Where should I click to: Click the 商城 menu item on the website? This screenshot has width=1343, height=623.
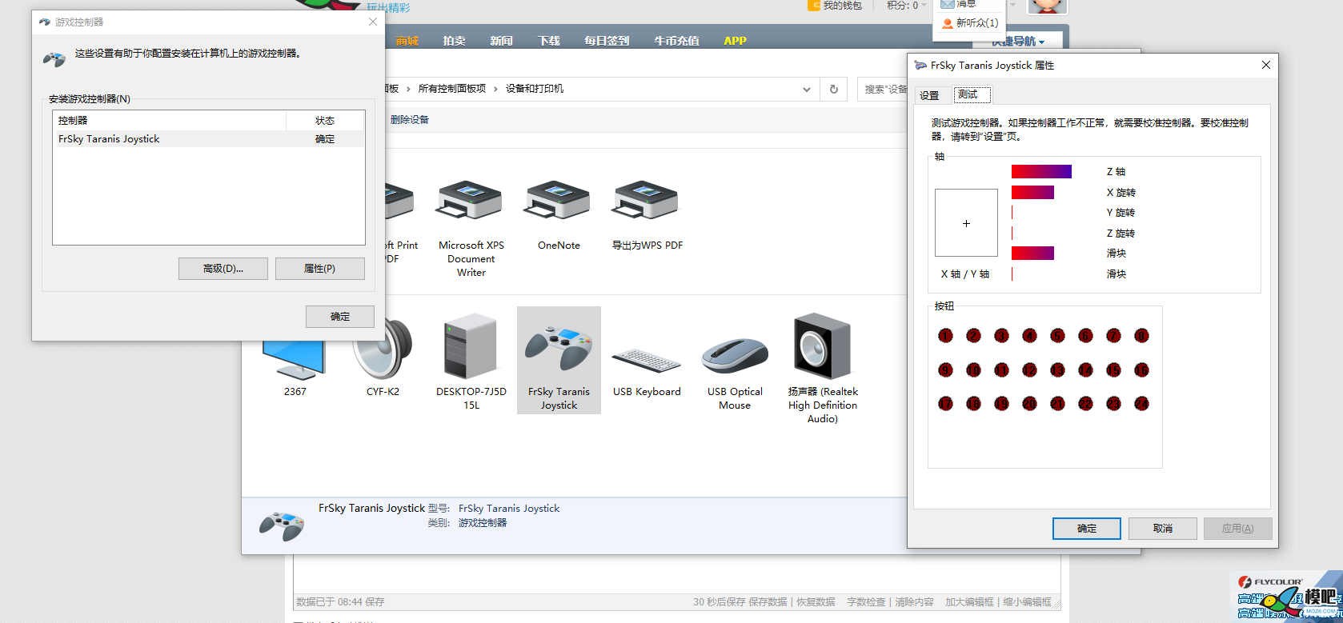[x=407, y=41]
